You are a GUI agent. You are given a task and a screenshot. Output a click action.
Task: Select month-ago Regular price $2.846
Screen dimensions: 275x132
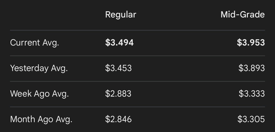118,119
